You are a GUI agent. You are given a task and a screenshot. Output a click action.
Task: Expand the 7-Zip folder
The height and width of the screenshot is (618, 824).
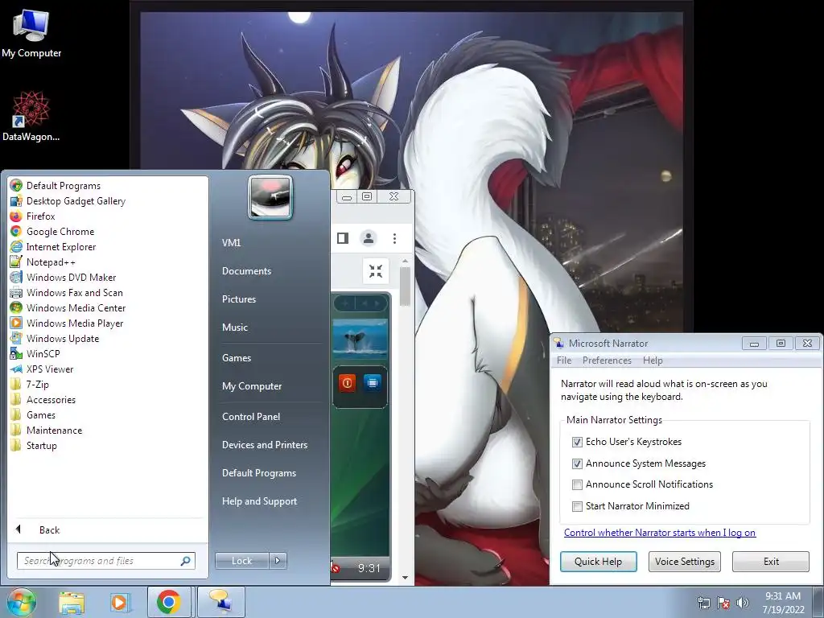(x=30, y=384)
